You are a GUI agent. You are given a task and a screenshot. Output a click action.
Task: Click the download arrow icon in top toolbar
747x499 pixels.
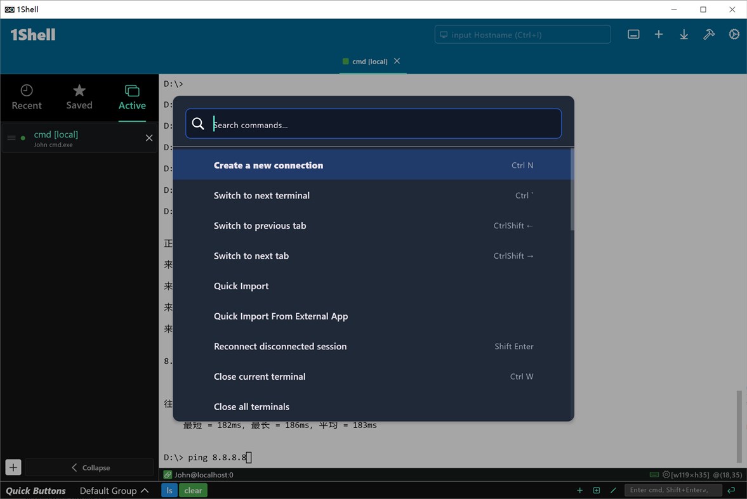pyautogui.click(x=684, y=34)
